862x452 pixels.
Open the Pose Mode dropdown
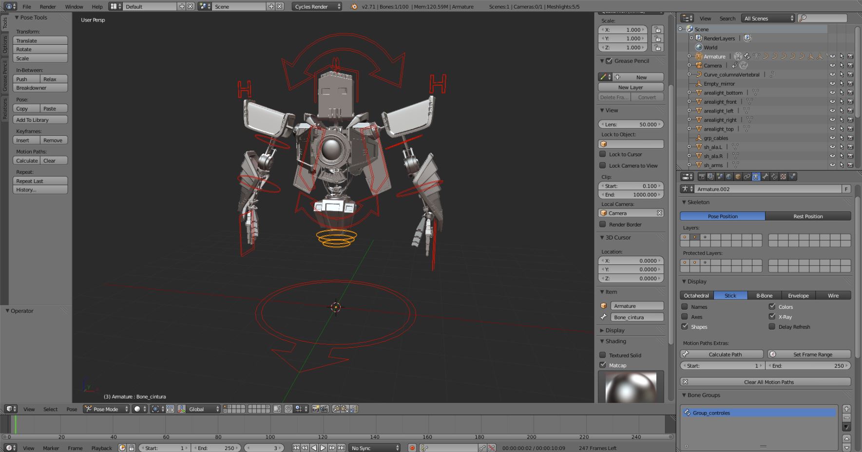click(x=106, y=409)
